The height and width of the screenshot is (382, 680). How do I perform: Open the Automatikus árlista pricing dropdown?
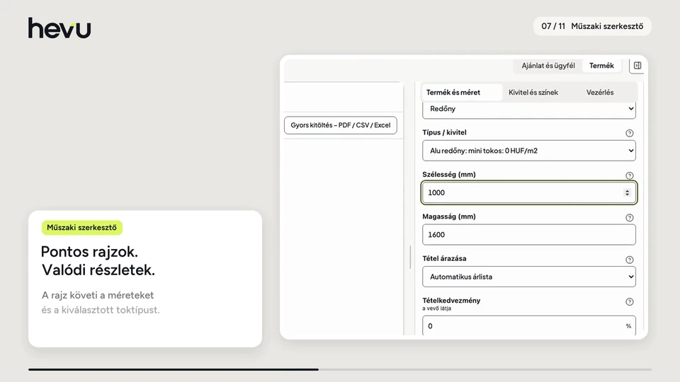point(528,277)
